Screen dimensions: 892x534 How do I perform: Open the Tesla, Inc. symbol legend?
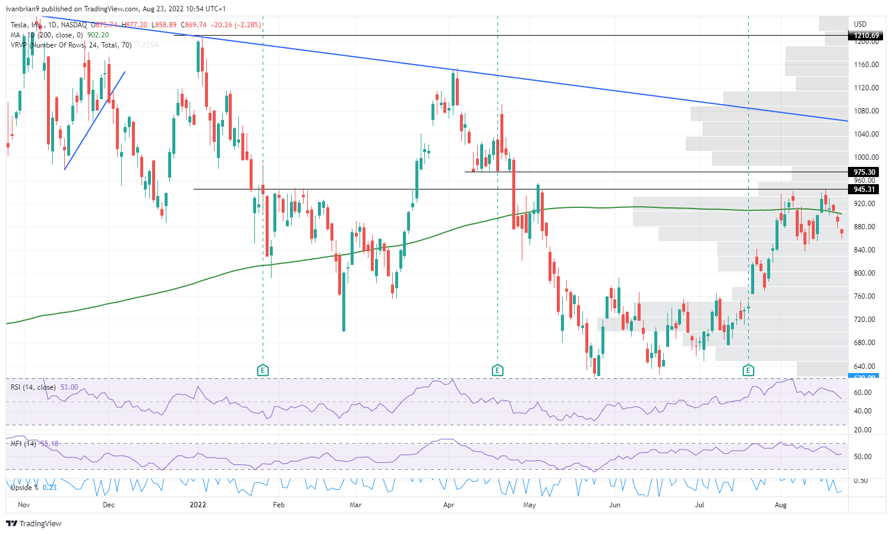(26, 25)
